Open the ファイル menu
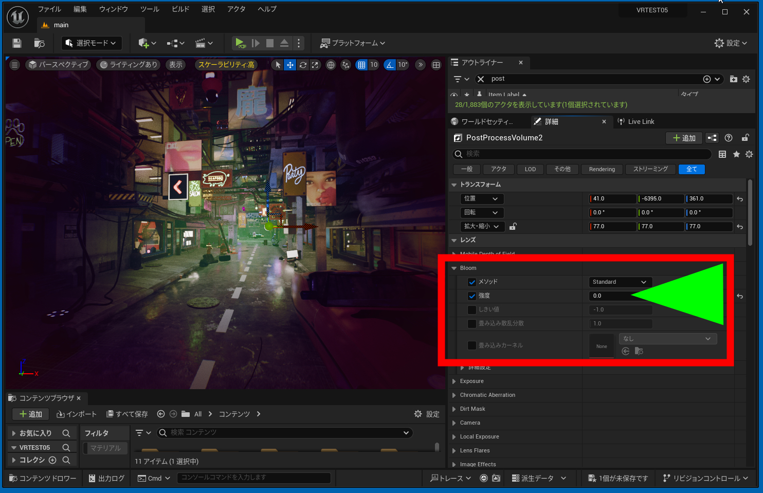Viewport: 763px width, 493px height. click(x=49, y=9)
